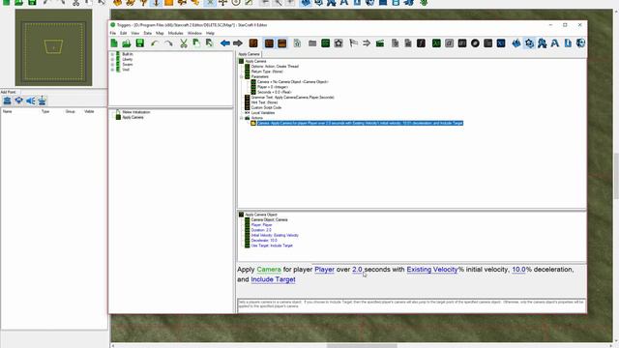Select the 'Hint Text: (None)' row
Image resolution: width=619 pixels, height=348 pixels.
coord(264,102)
